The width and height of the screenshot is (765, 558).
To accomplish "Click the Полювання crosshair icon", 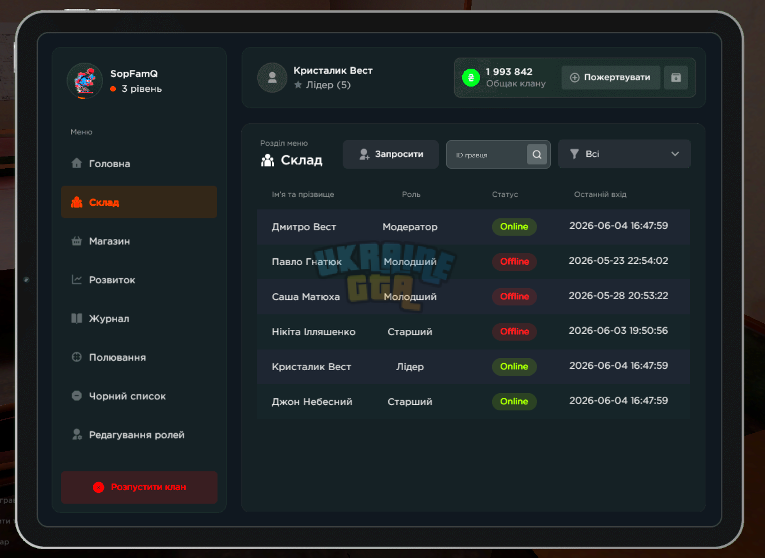I will point(77,357).
